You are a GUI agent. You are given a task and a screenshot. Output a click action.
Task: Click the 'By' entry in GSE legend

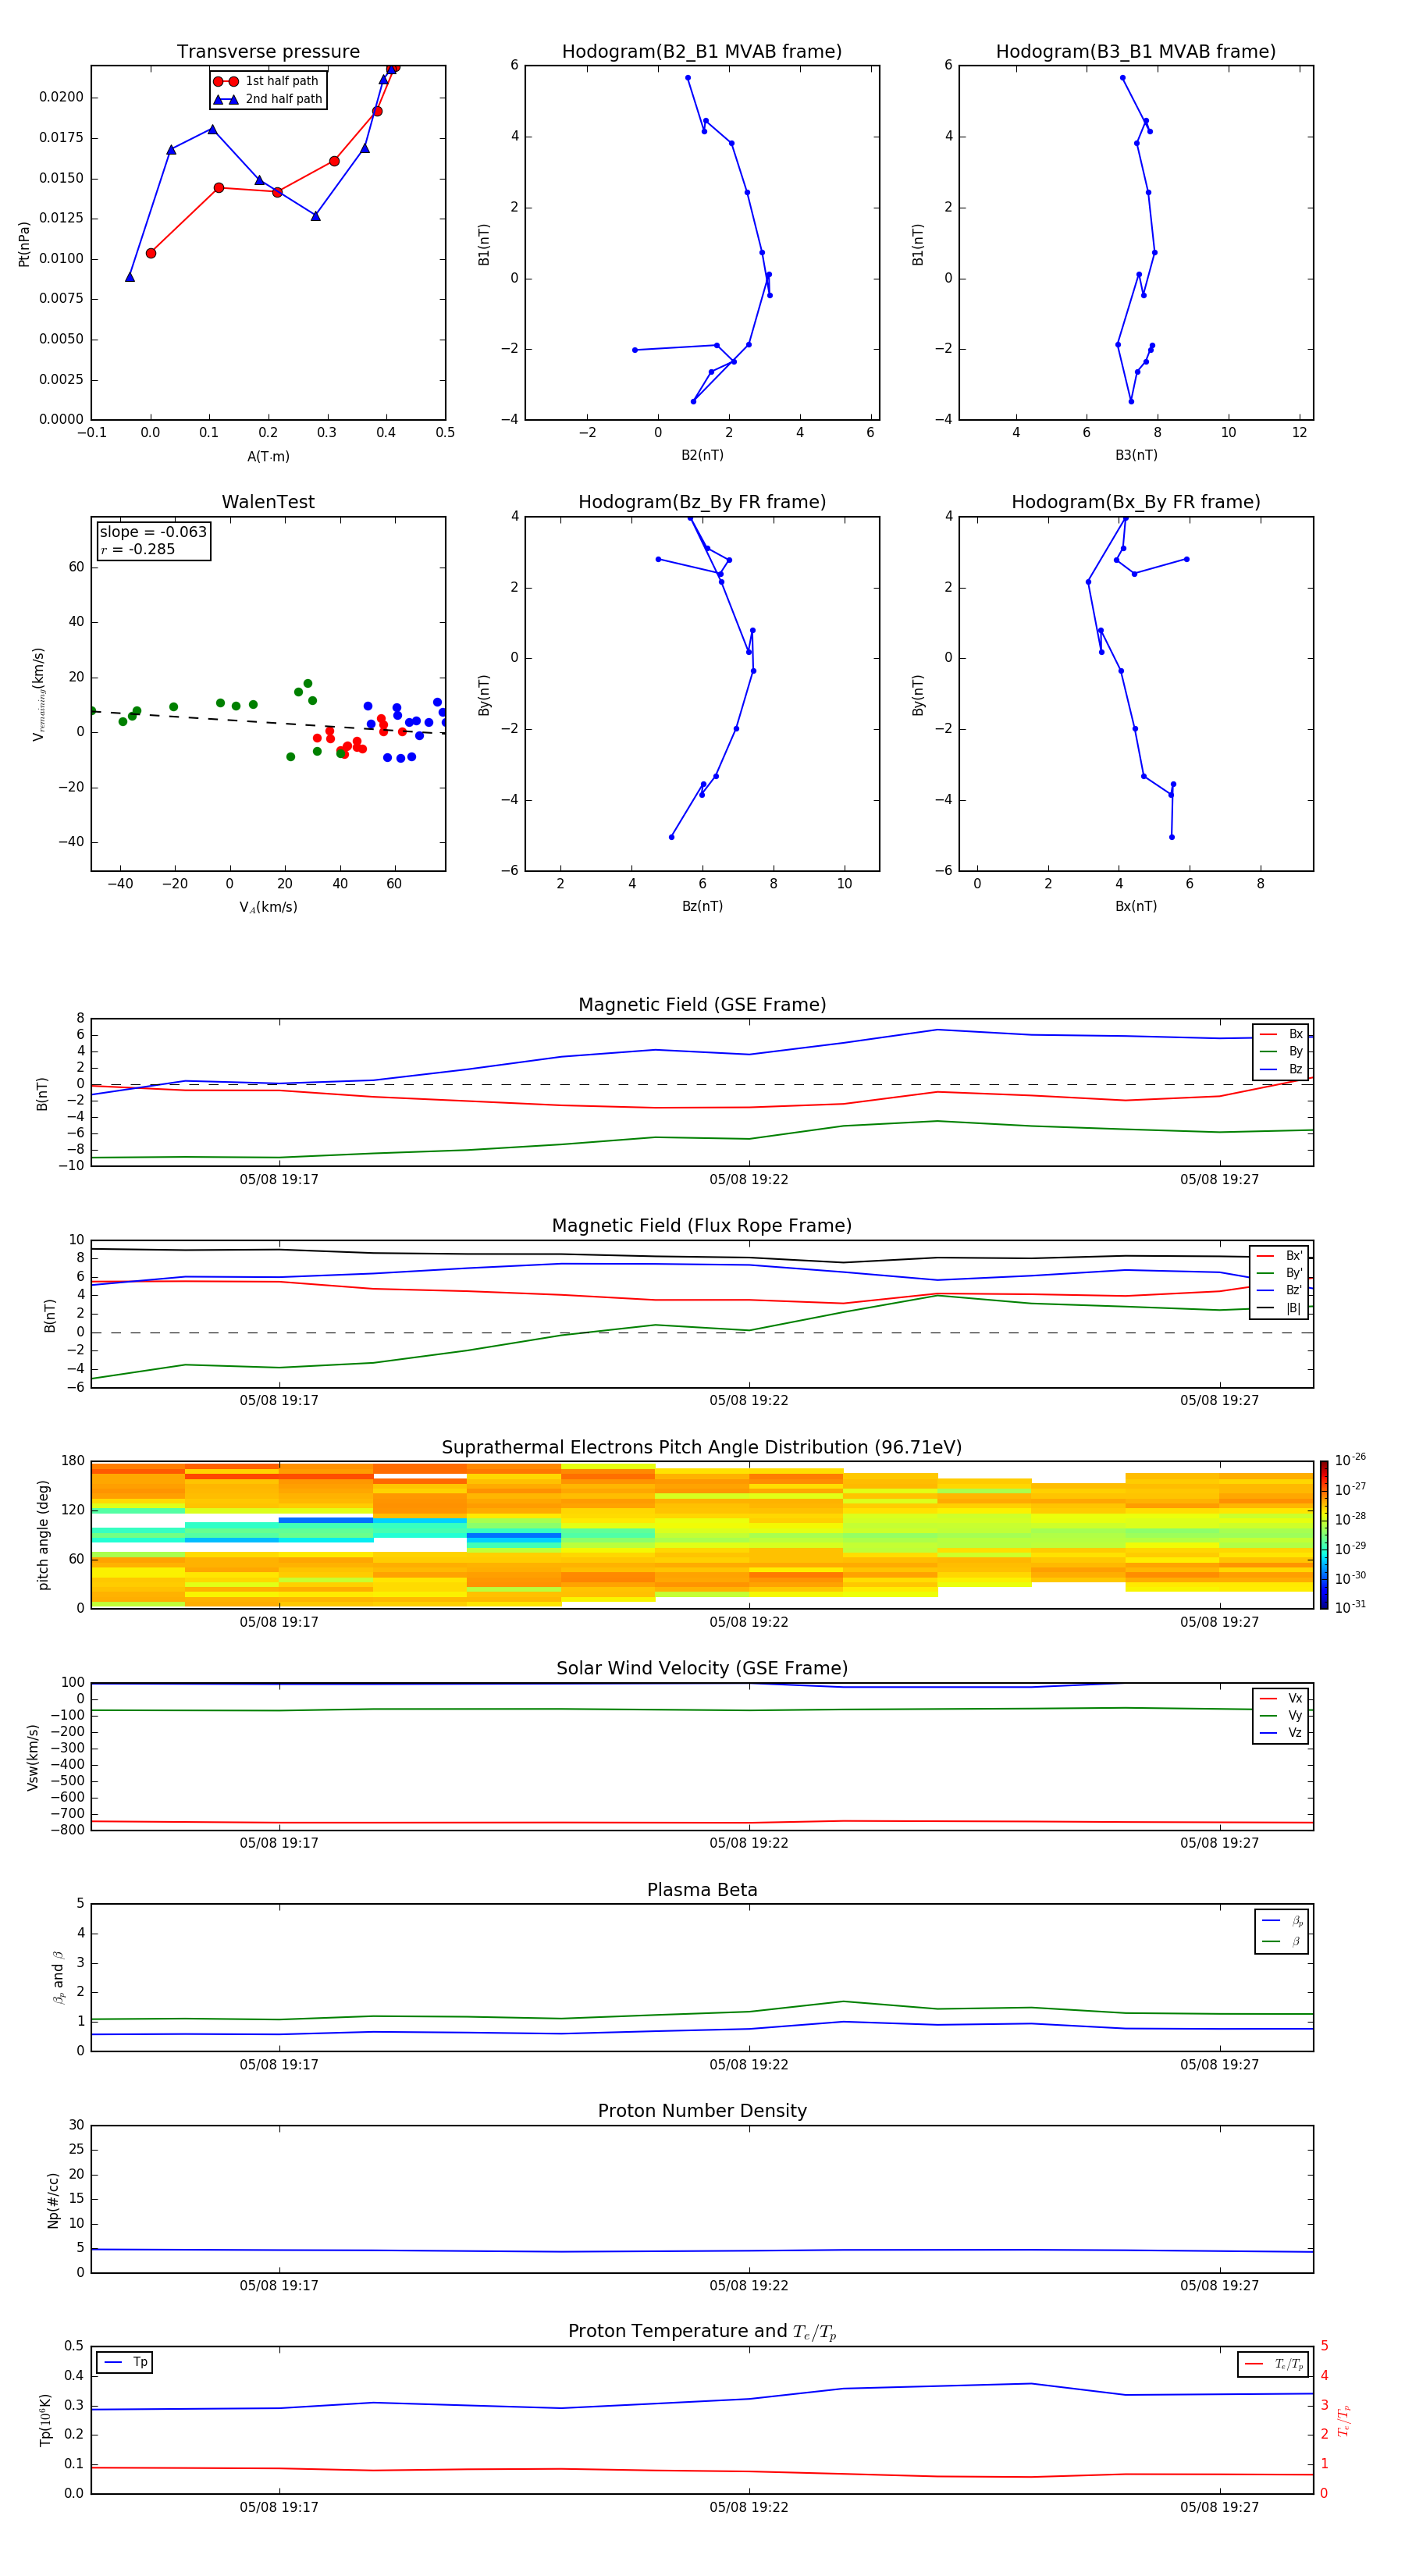click(1281, 1051)
